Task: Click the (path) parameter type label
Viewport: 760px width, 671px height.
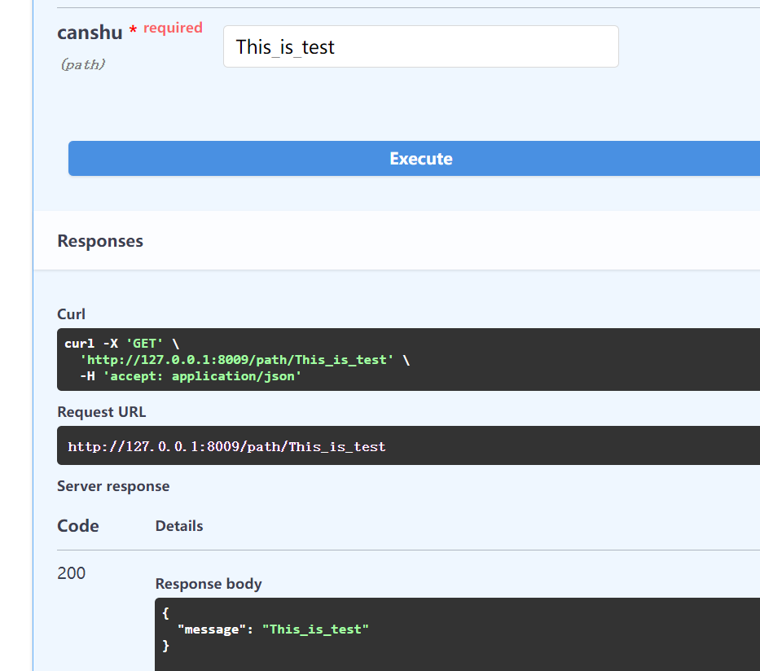Action: coord(83,64)
